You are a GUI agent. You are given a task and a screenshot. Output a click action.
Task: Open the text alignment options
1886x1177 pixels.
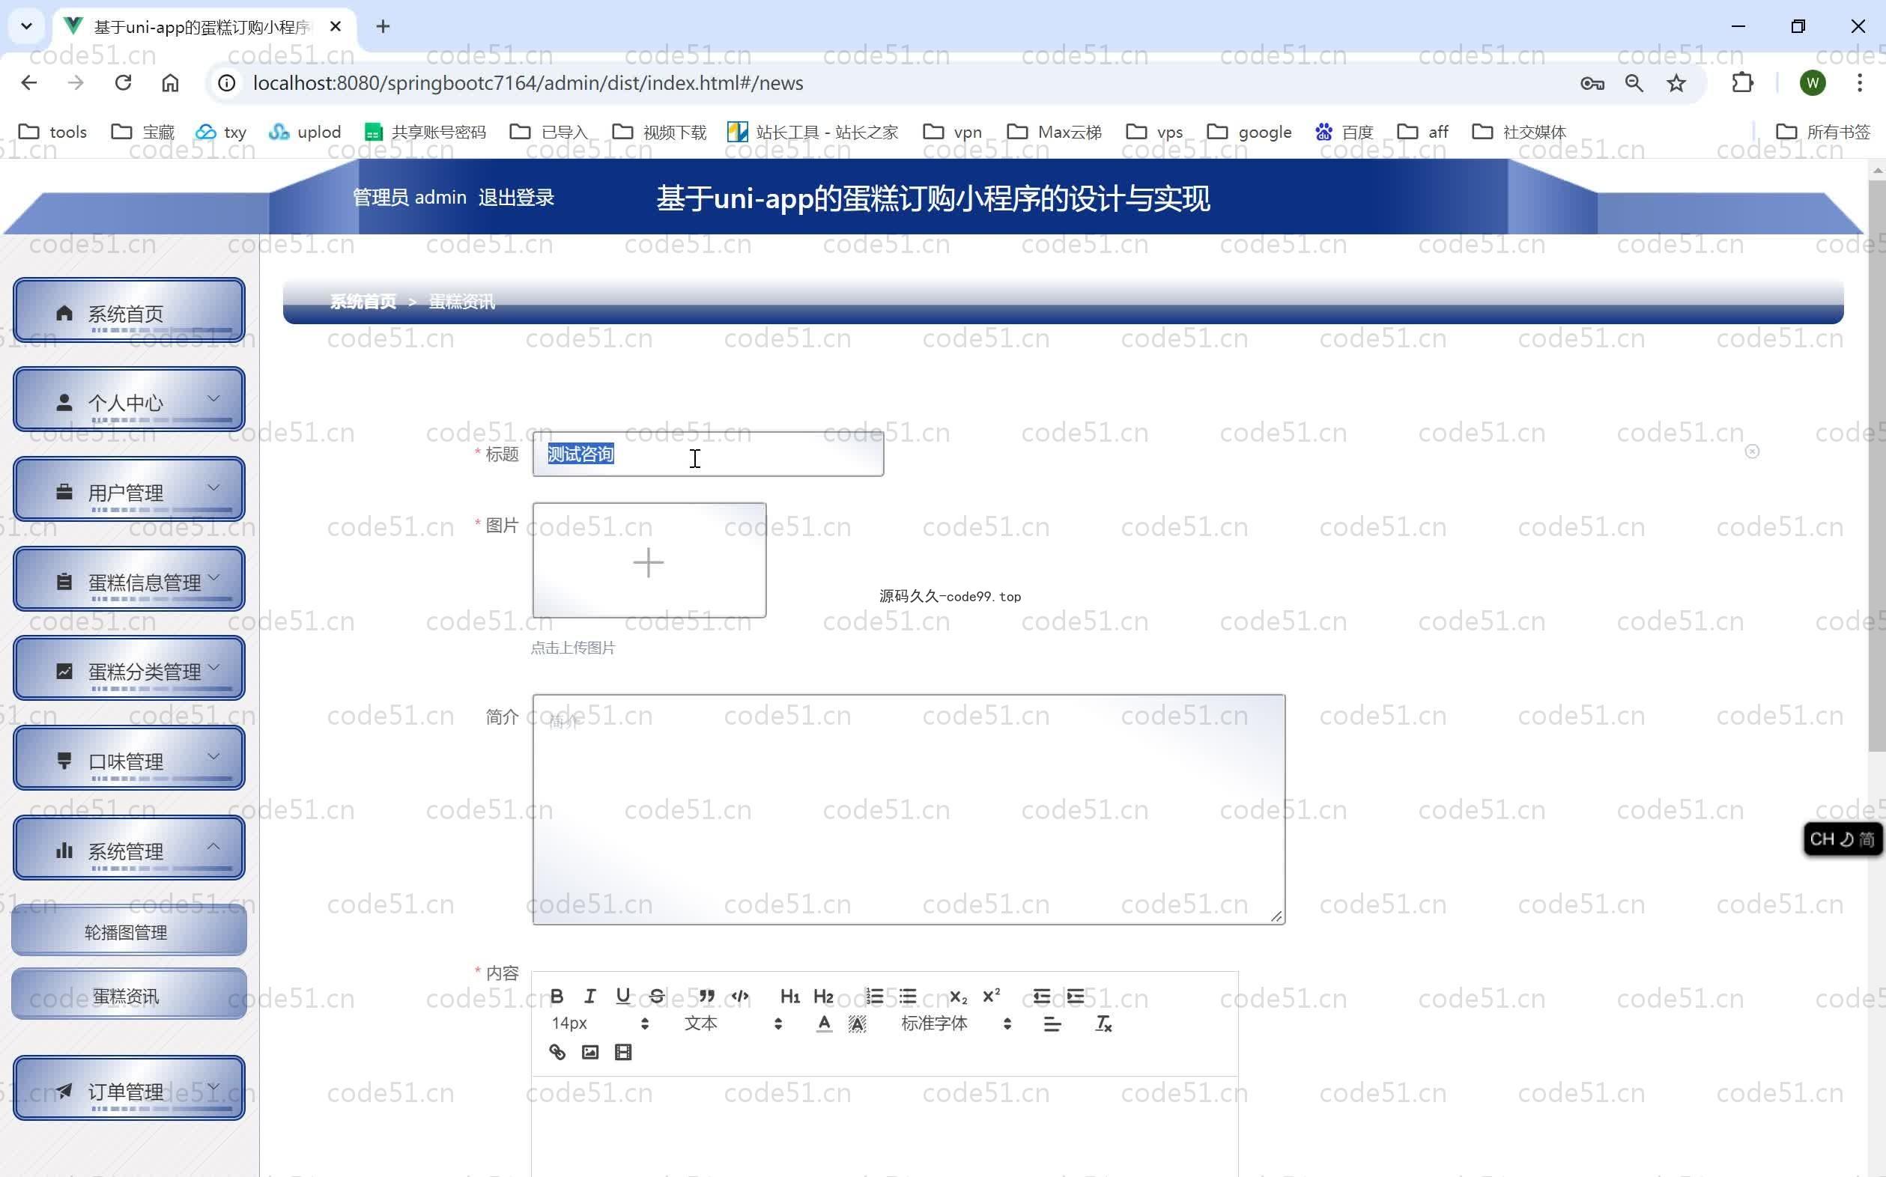(1052, 1024)
